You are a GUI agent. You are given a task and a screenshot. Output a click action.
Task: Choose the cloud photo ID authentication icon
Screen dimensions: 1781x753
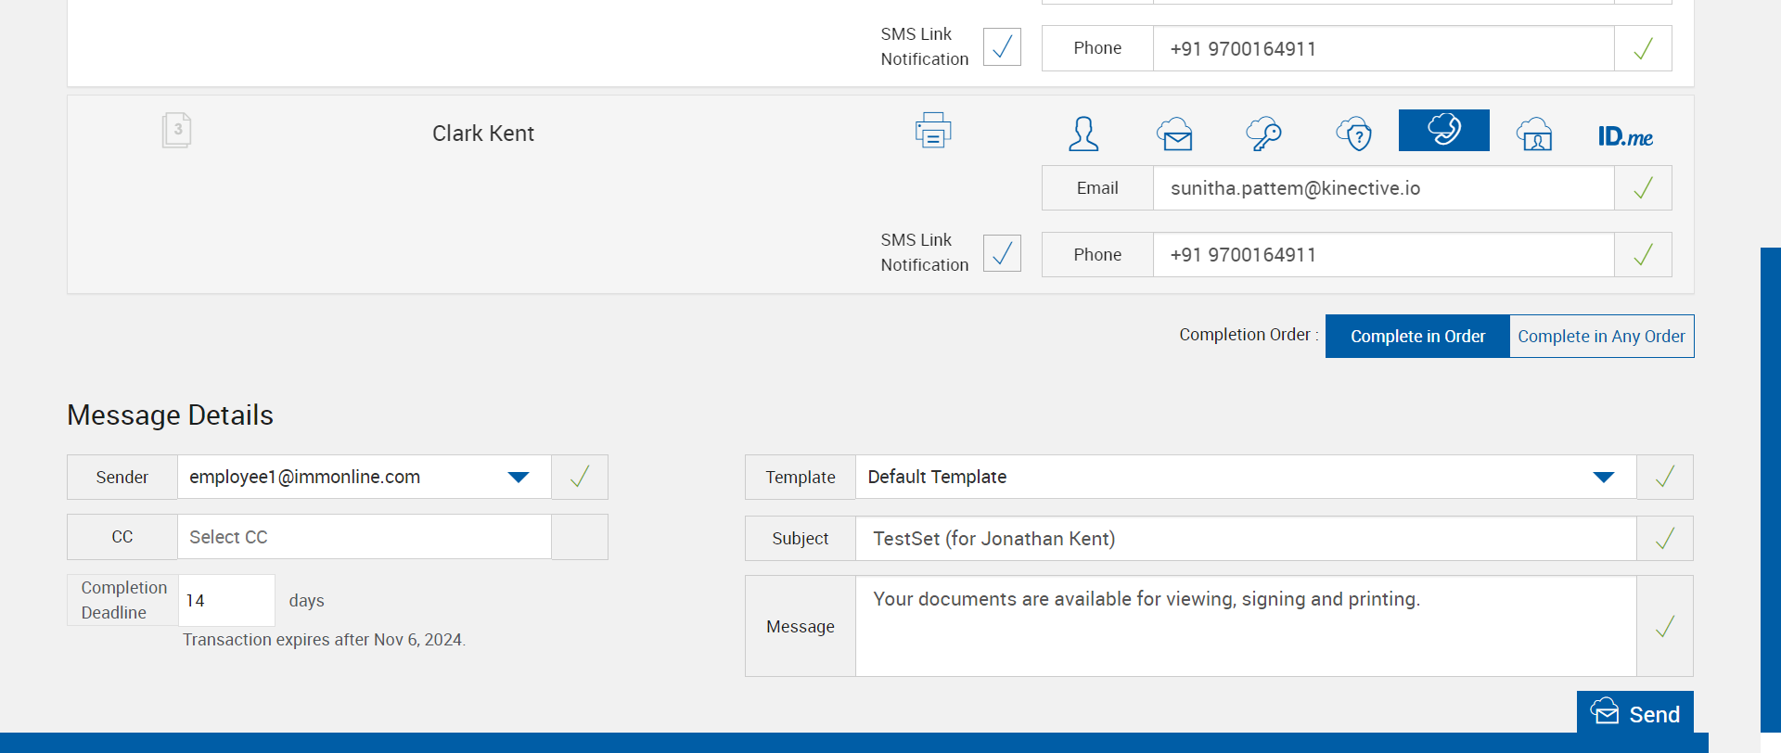pos(1534,134)
